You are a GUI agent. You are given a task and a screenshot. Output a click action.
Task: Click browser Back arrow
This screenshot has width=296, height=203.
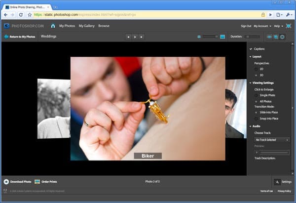5,15
